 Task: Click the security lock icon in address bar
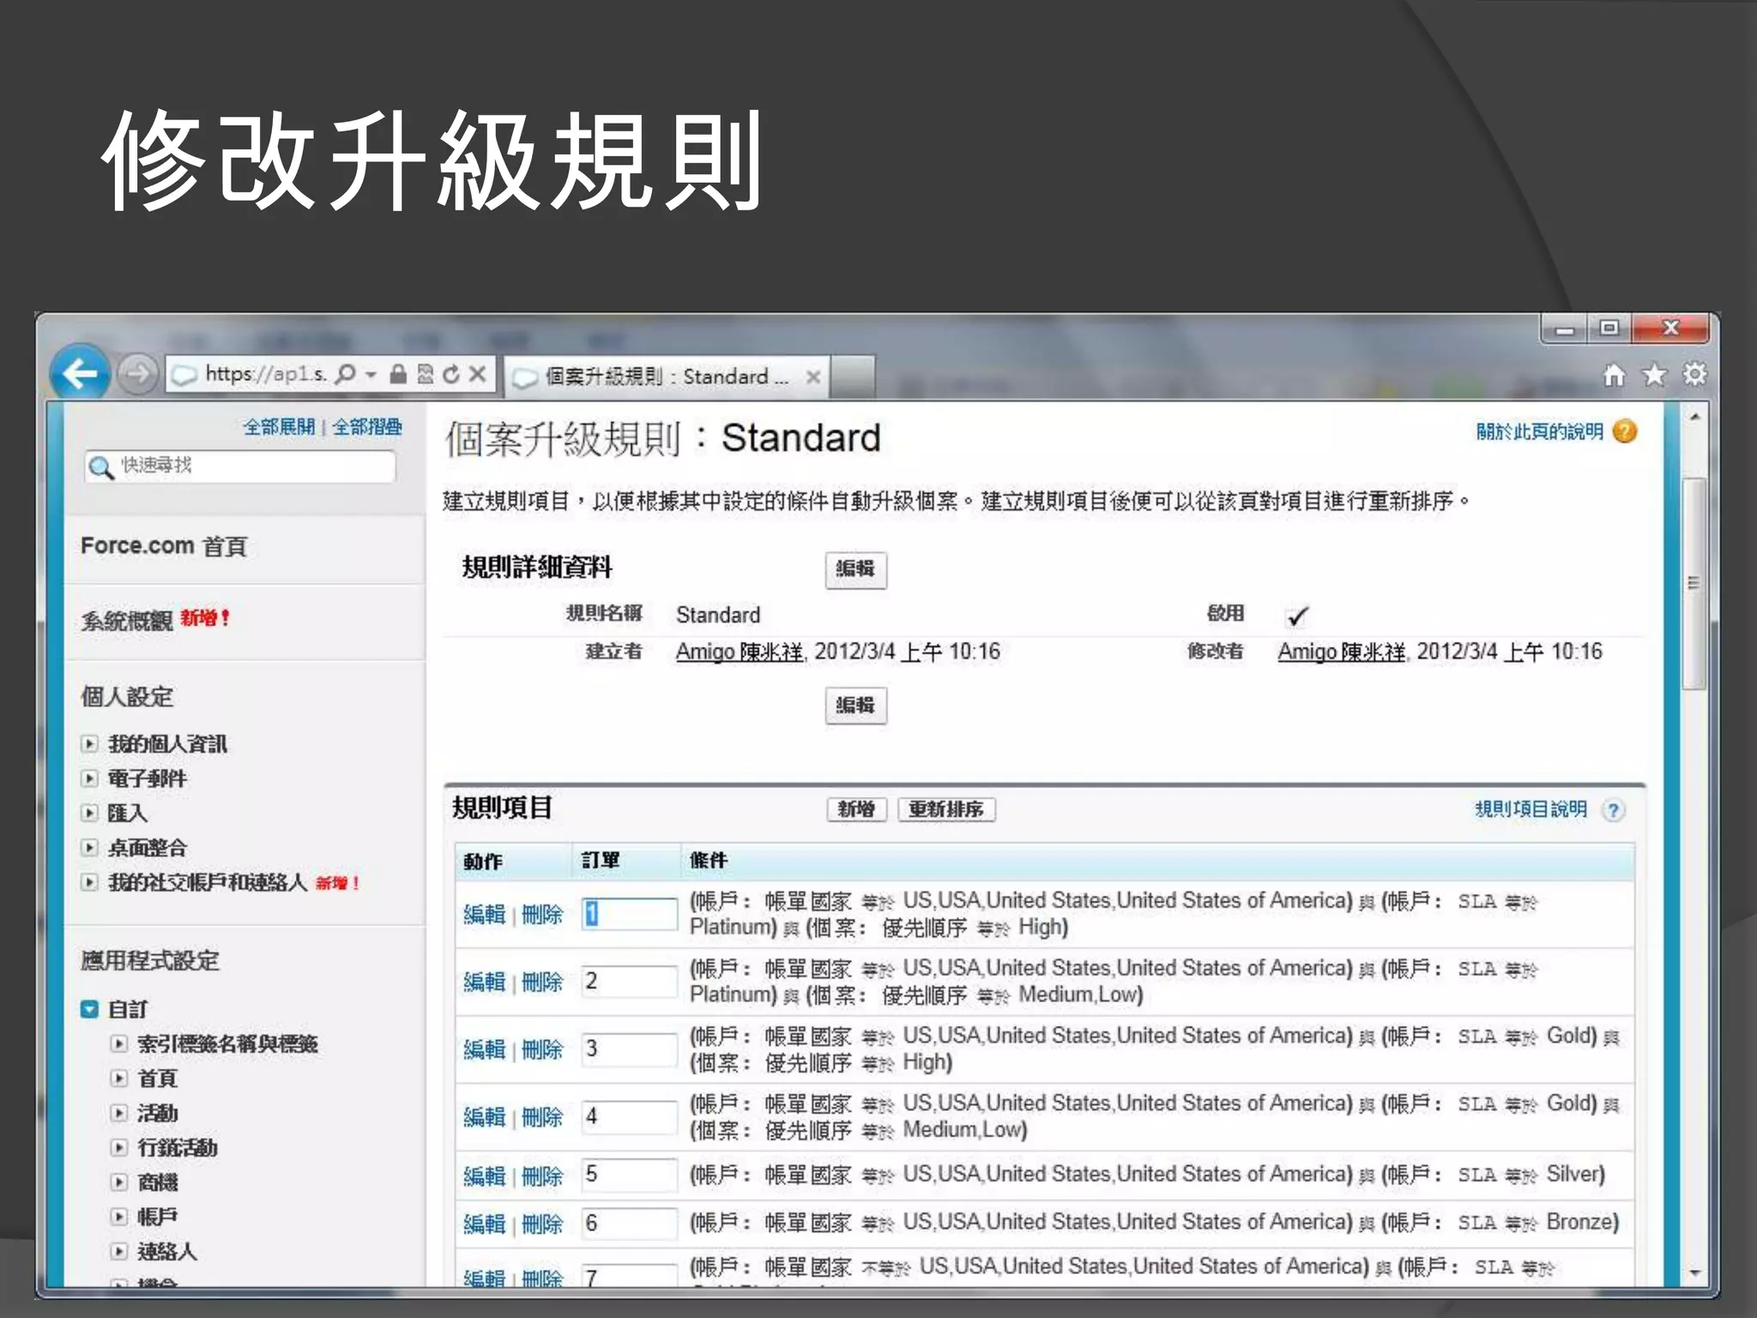coord(398,374)
